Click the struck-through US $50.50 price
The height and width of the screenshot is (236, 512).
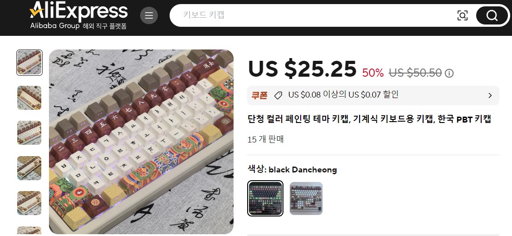pos(415,73)
